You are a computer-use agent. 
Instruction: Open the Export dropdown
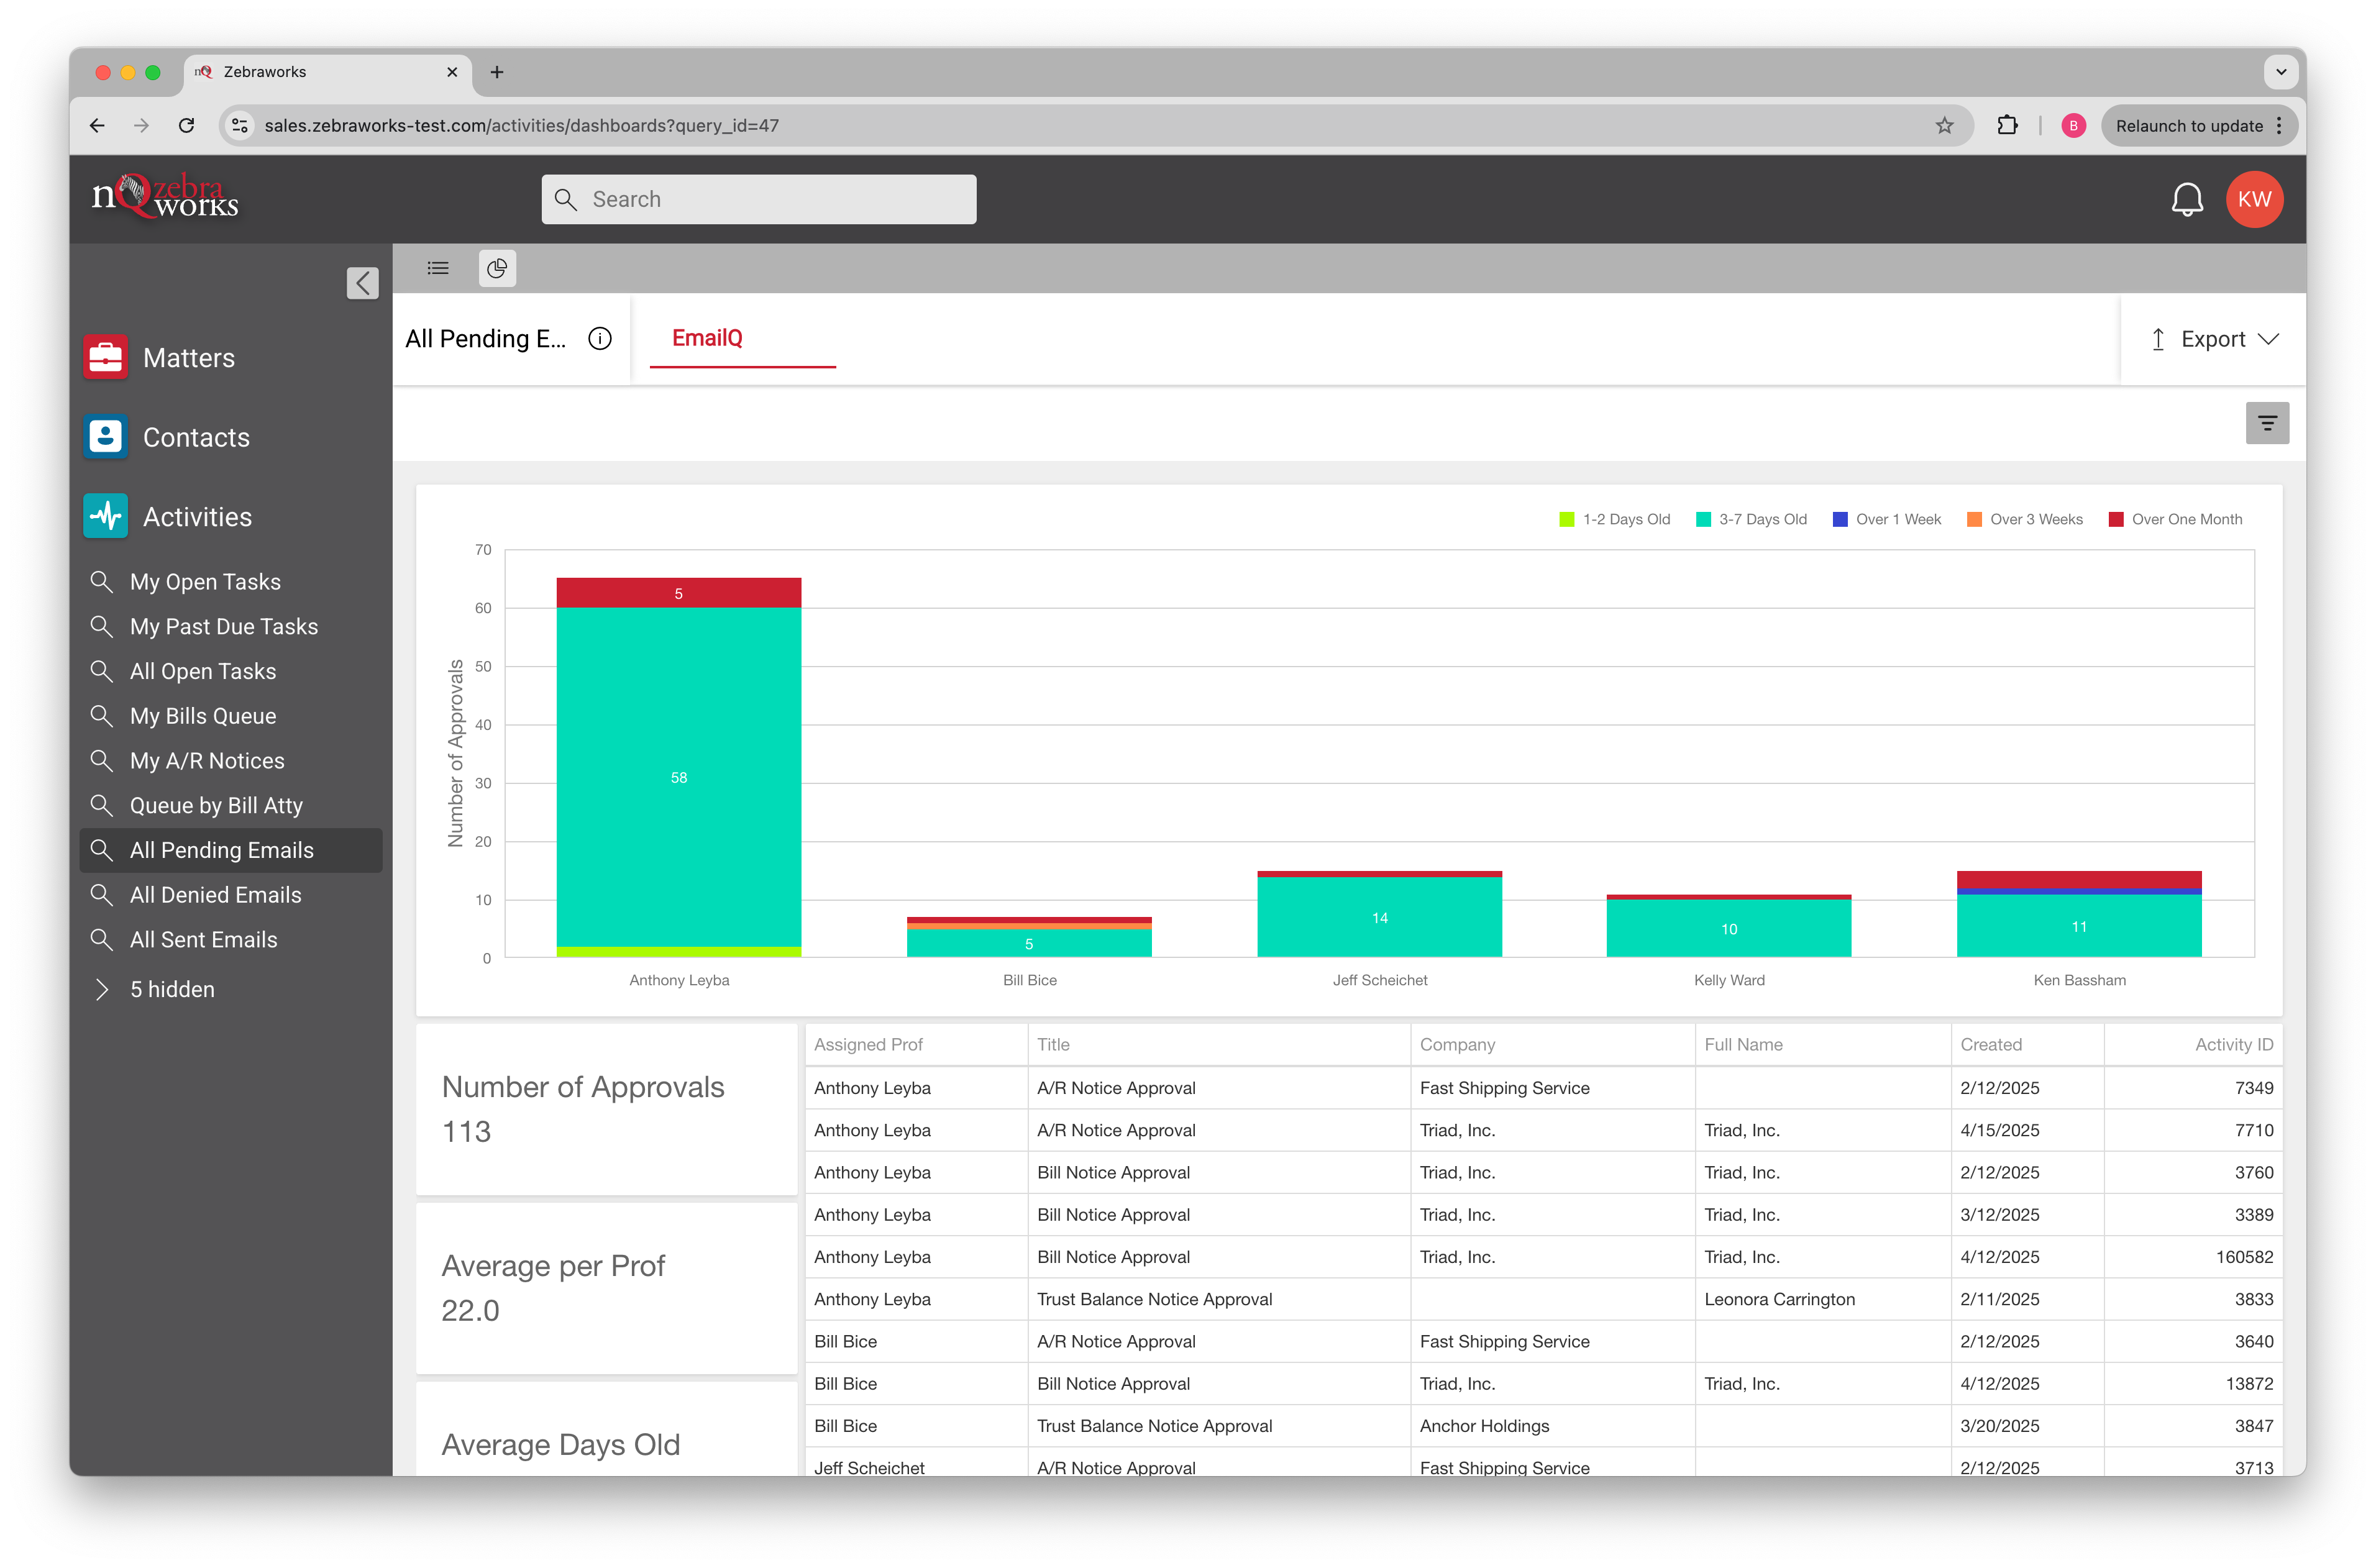point(2214,339)
